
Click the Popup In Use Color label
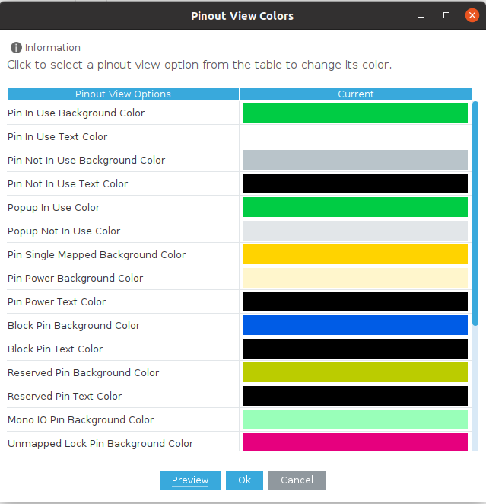54,207
